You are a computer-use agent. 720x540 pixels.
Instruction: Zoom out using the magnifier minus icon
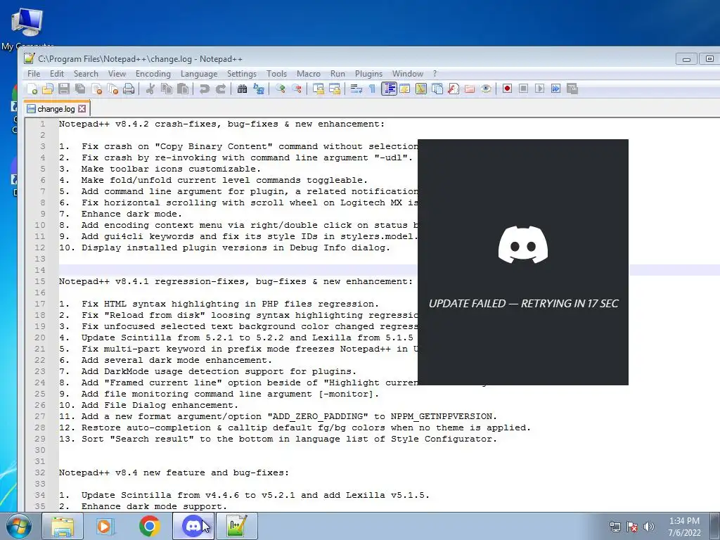pyautogui.click(x=296, y=89)
